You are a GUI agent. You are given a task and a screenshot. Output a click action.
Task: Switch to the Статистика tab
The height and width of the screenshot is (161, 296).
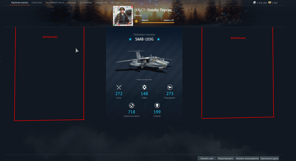[37, 3]
